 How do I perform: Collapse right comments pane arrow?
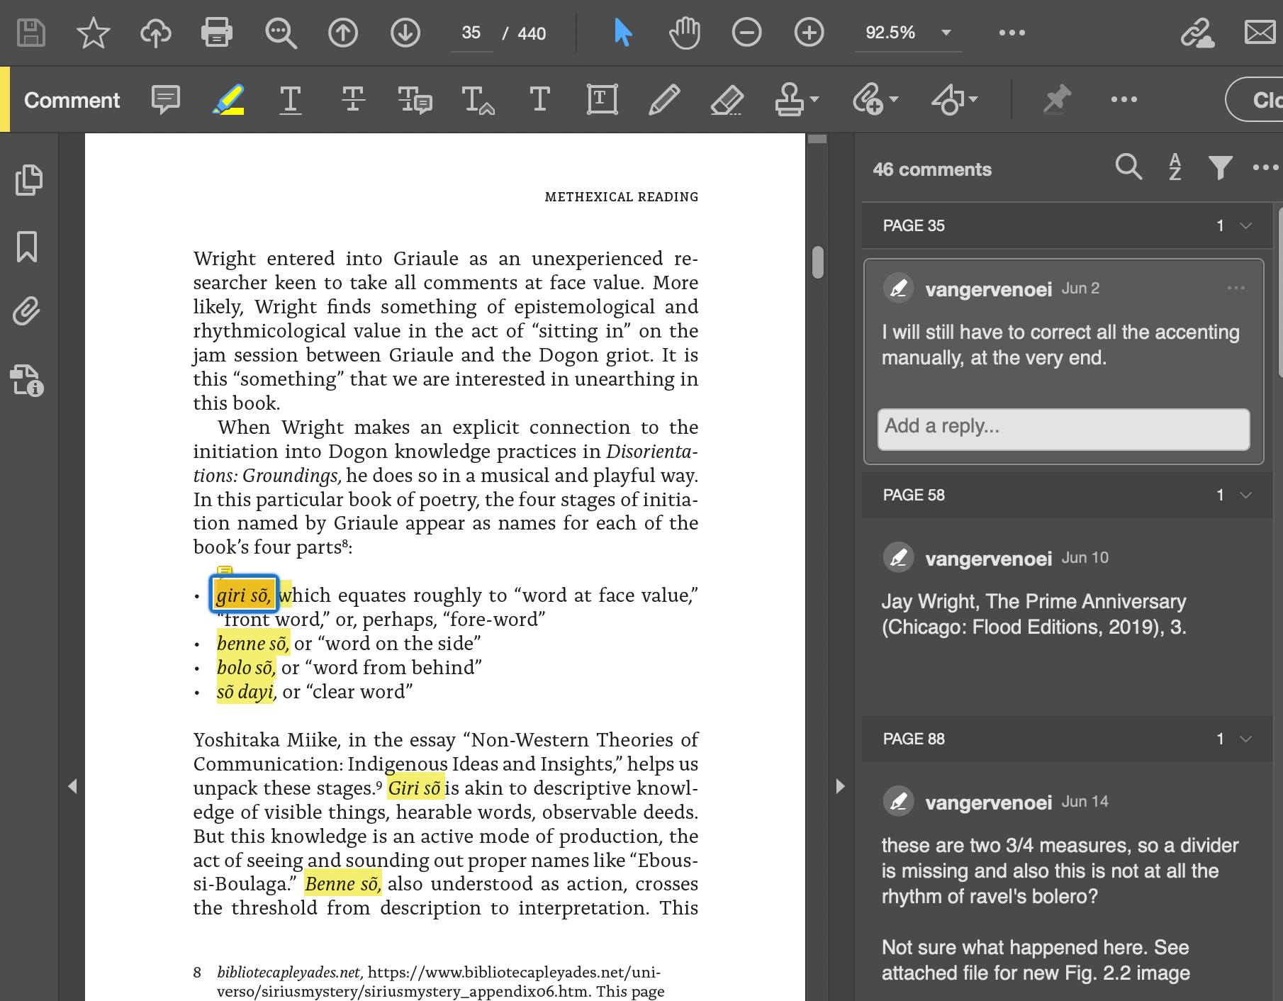click(840, 786)
